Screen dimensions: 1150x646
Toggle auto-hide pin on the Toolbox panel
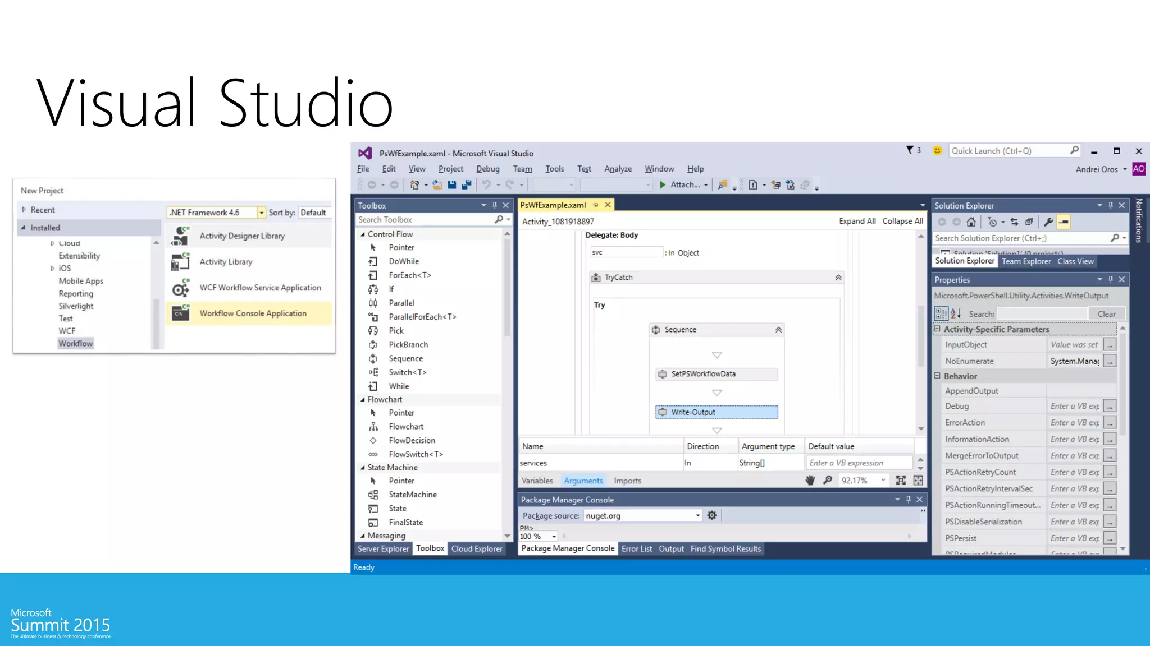[x=495, y=205]
